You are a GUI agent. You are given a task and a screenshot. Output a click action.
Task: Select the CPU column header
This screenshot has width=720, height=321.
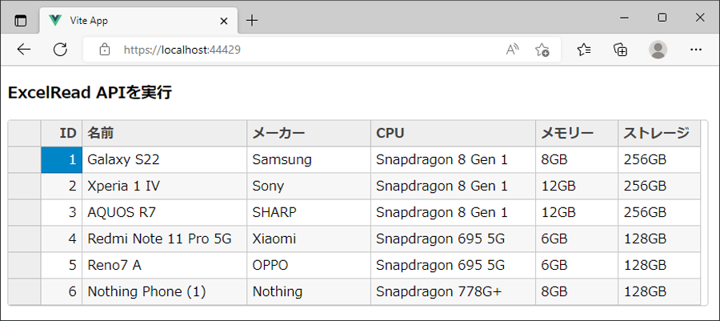[454, 134]
